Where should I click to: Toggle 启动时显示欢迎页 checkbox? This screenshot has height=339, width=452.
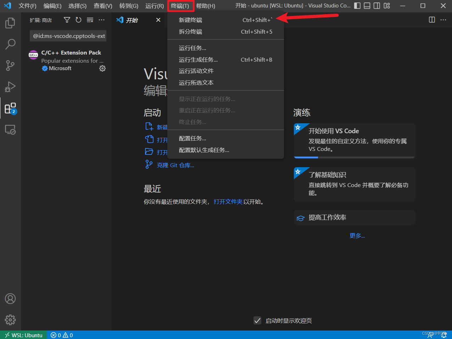coord(257,321)
